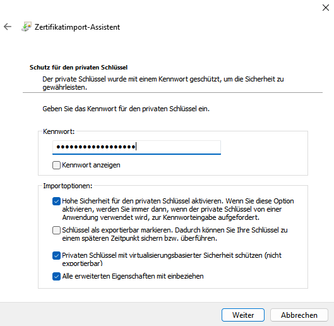This screenshot has width=334, height=326.
Task: Enable Schlüssel als exportierbar markieren checkbox
Action: pyautogui.click(x=56, y=230)
